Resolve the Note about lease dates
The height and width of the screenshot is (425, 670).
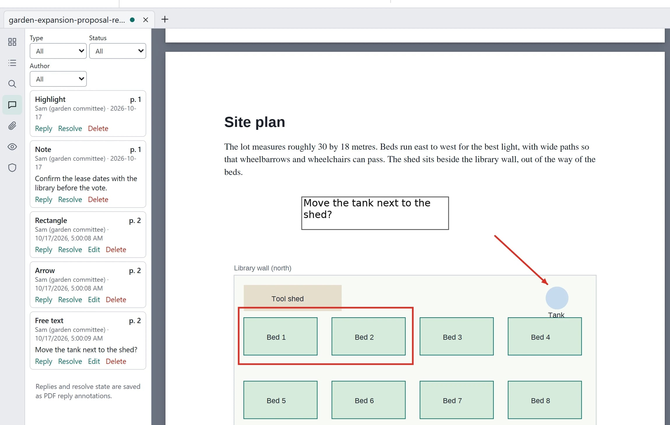click(x=70, y=199)
